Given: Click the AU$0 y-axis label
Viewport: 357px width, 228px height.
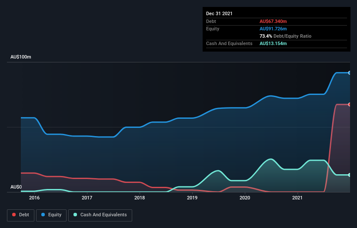Looking at the screenshot, I should click(16, 187).
